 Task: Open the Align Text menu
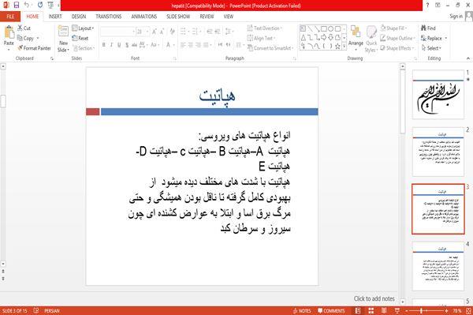tap(261, 38)
